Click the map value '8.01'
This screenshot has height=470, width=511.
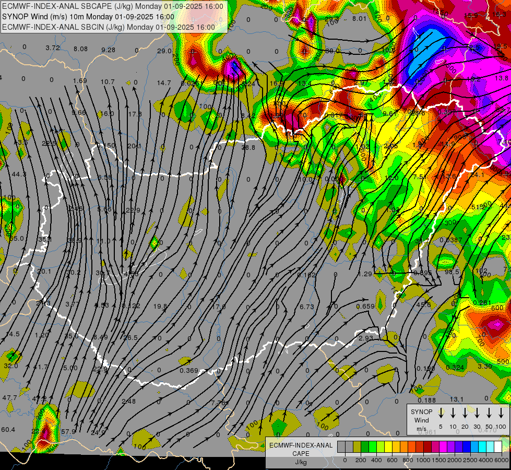point(360,19)
